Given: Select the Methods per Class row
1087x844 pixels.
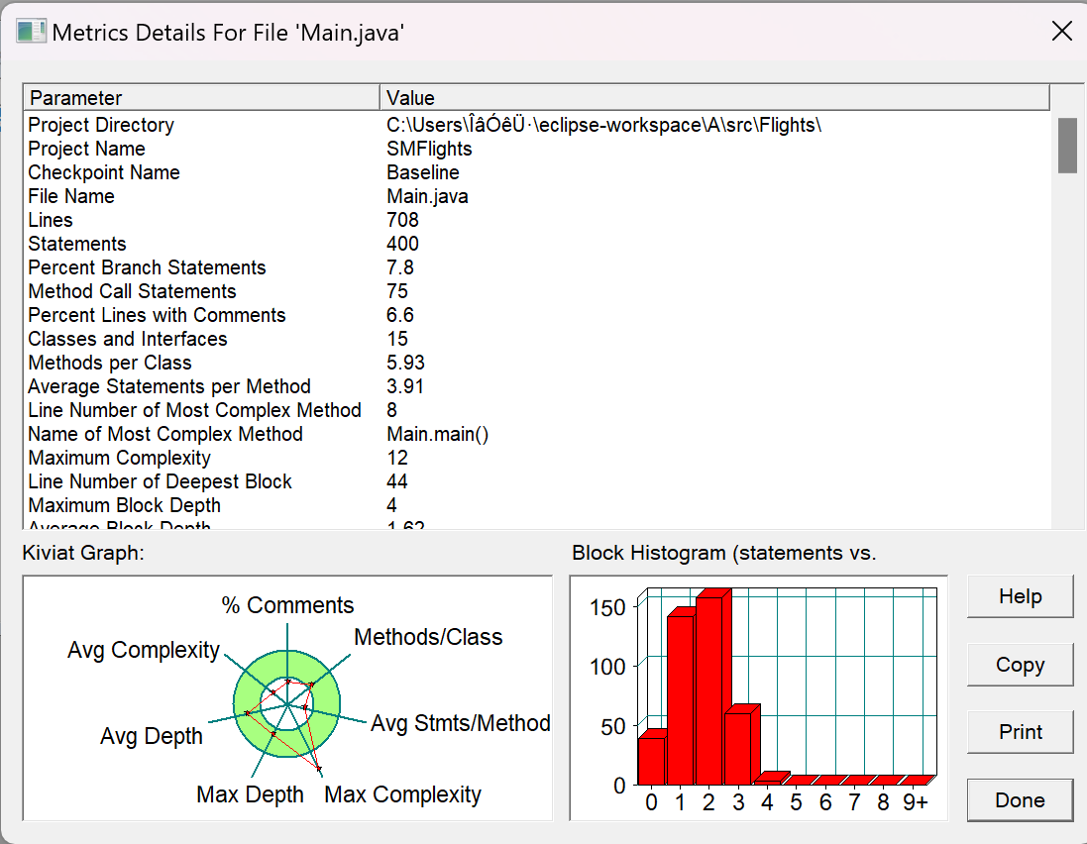Looking at the screenshot, I should [537, 364].
